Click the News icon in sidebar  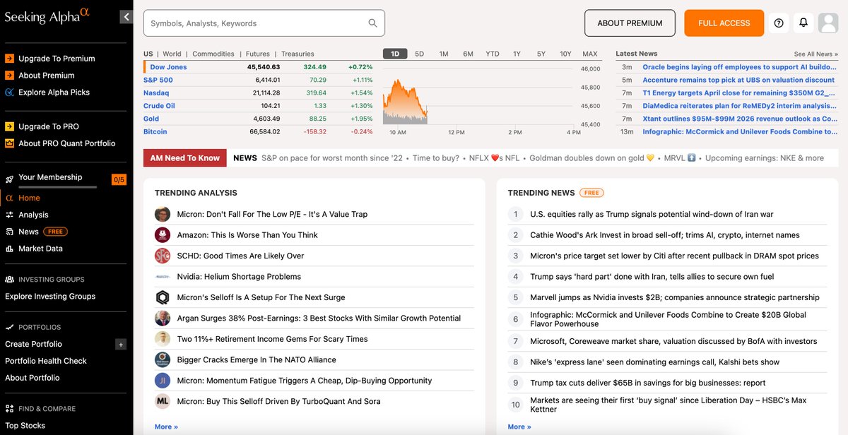10,232
